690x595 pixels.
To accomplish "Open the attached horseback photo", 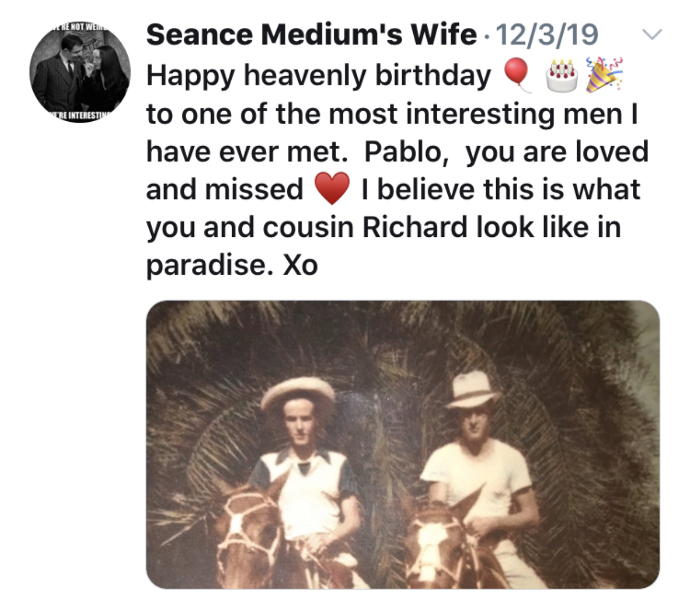I will coord(402,444).
